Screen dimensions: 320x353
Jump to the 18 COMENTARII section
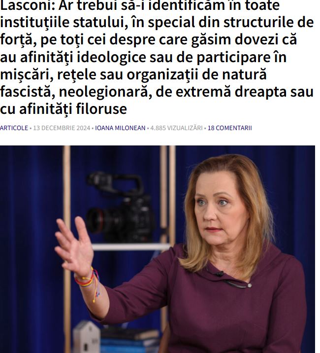[x=229, y=128]
